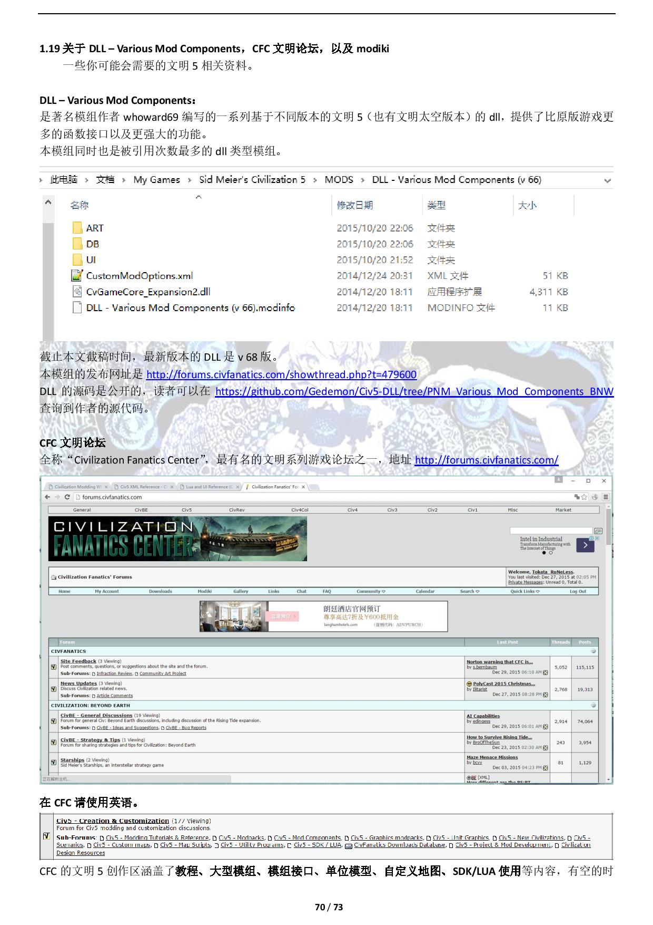Expand the My Games breadcrumb chevron

click(x=189, y=180)
